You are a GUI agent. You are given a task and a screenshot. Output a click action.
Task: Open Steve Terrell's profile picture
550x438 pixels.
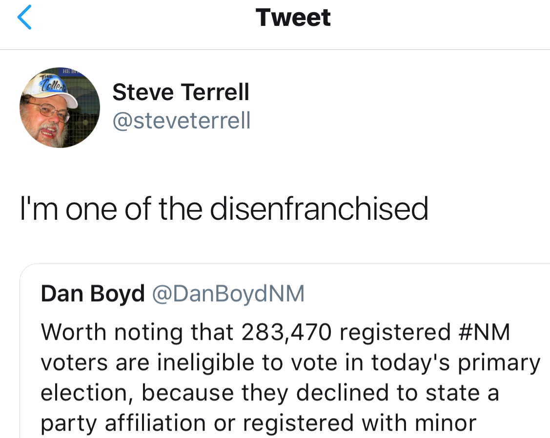[60, 108]
